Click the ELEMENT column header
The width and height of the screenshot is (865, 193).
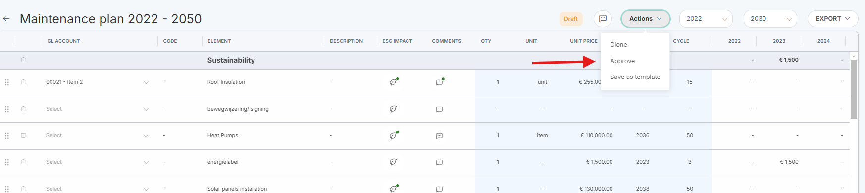tap(219, 41)
